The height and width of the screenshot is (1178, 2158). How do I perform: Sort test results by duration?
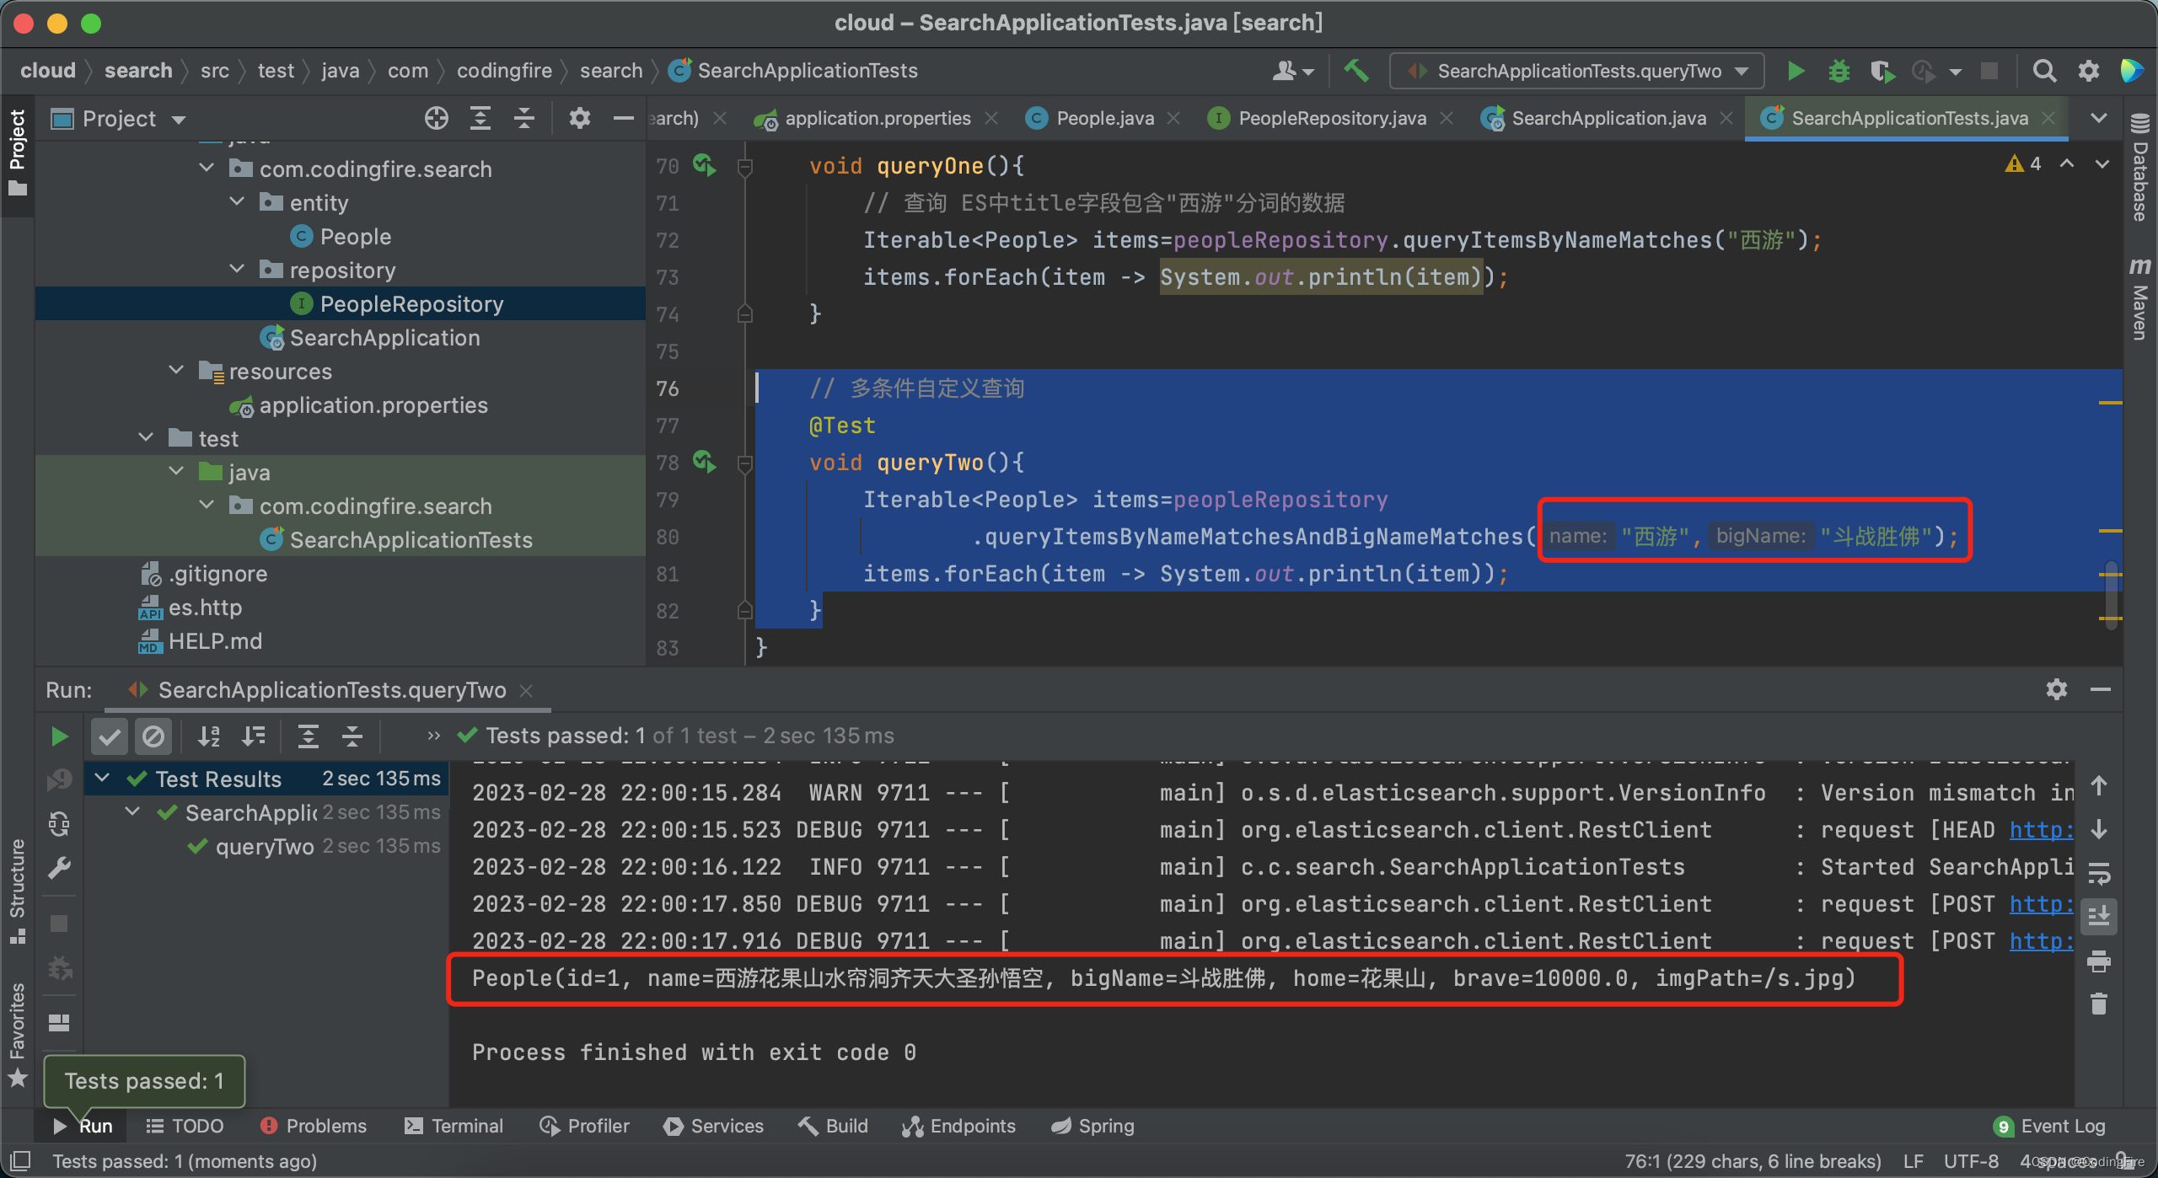coord(253,736)
